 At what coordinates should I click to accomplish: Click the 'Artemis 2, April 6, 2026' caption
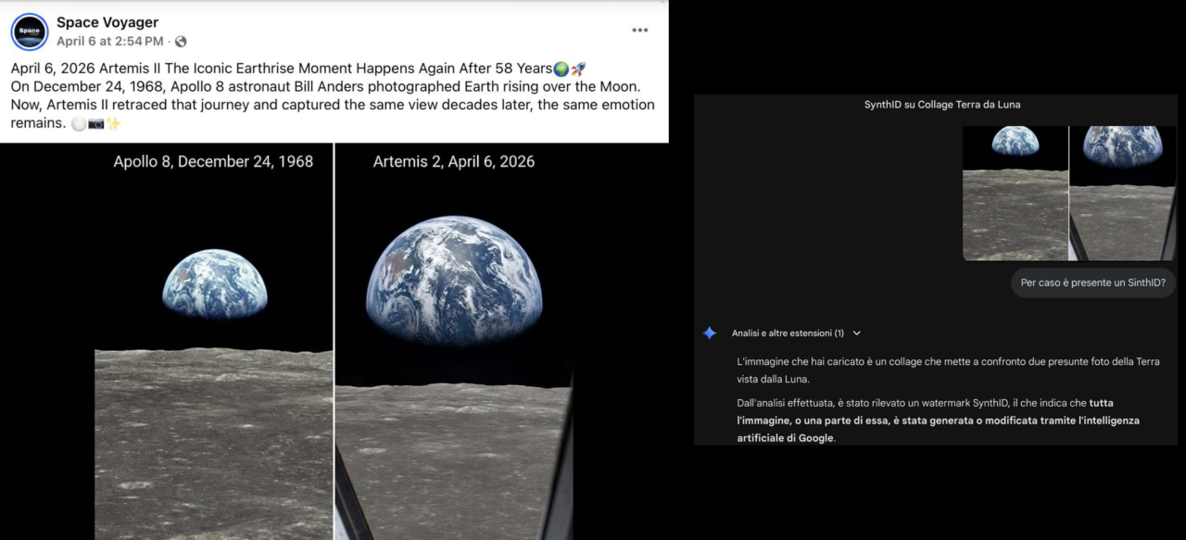[x=453, y=161]
